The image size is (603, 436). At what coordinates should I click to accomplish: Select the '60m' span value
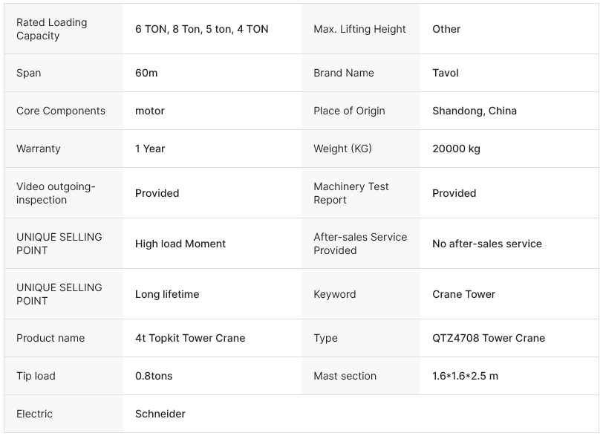coord(146,73)
